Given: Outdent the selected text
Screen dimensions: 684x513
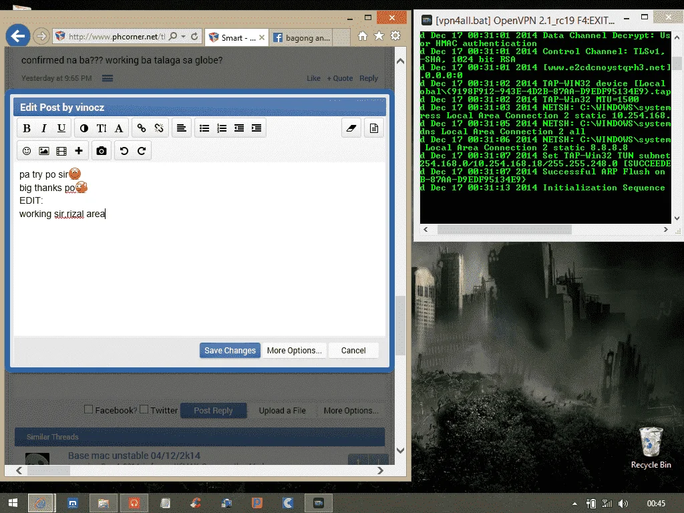Looking at the screenshot, I should (239, 128).
